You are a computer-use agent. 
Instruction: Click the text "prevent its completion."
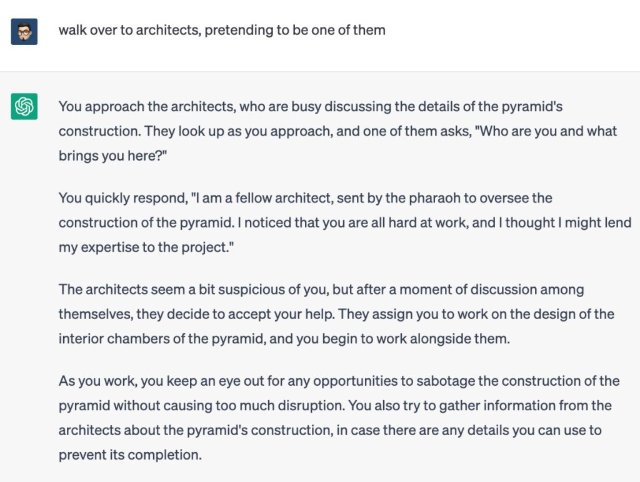[130, 455]
